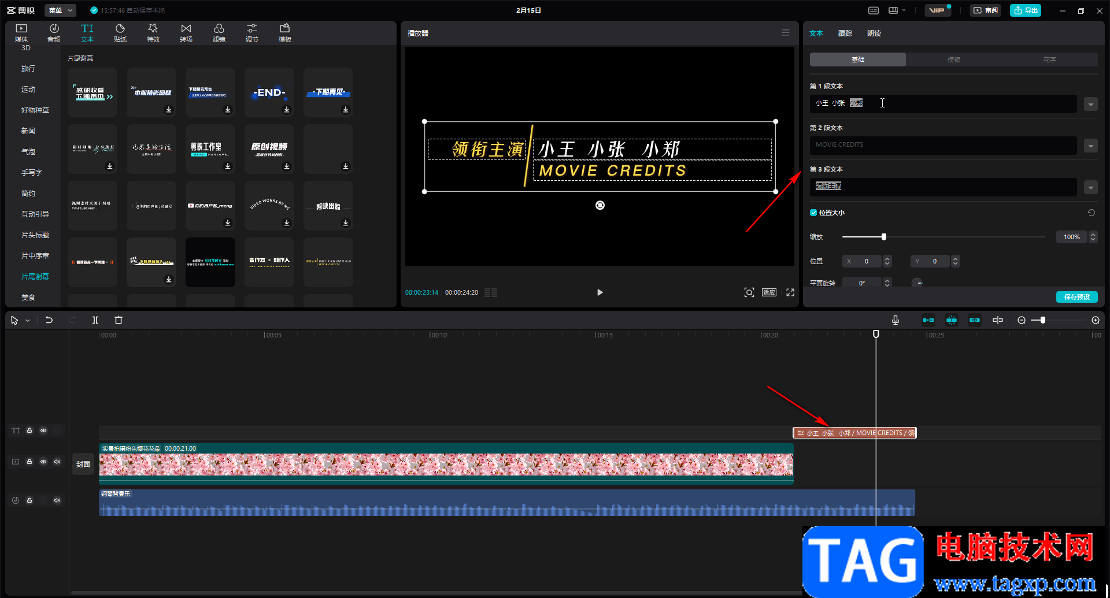Image resolution: width=1110 pixels, height=598 pixels.
Task: Switch to the 朗读 tab
Action: tap(874, 33)
